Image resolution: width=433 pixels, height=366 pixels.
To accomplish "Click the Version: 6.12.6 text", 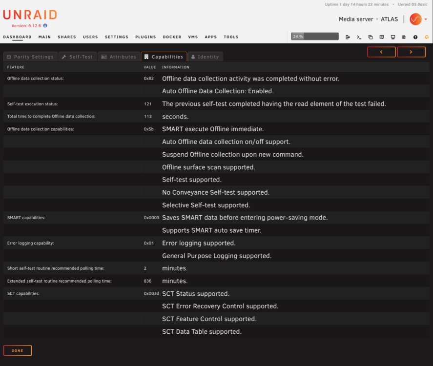I will (x=26, y=26).
